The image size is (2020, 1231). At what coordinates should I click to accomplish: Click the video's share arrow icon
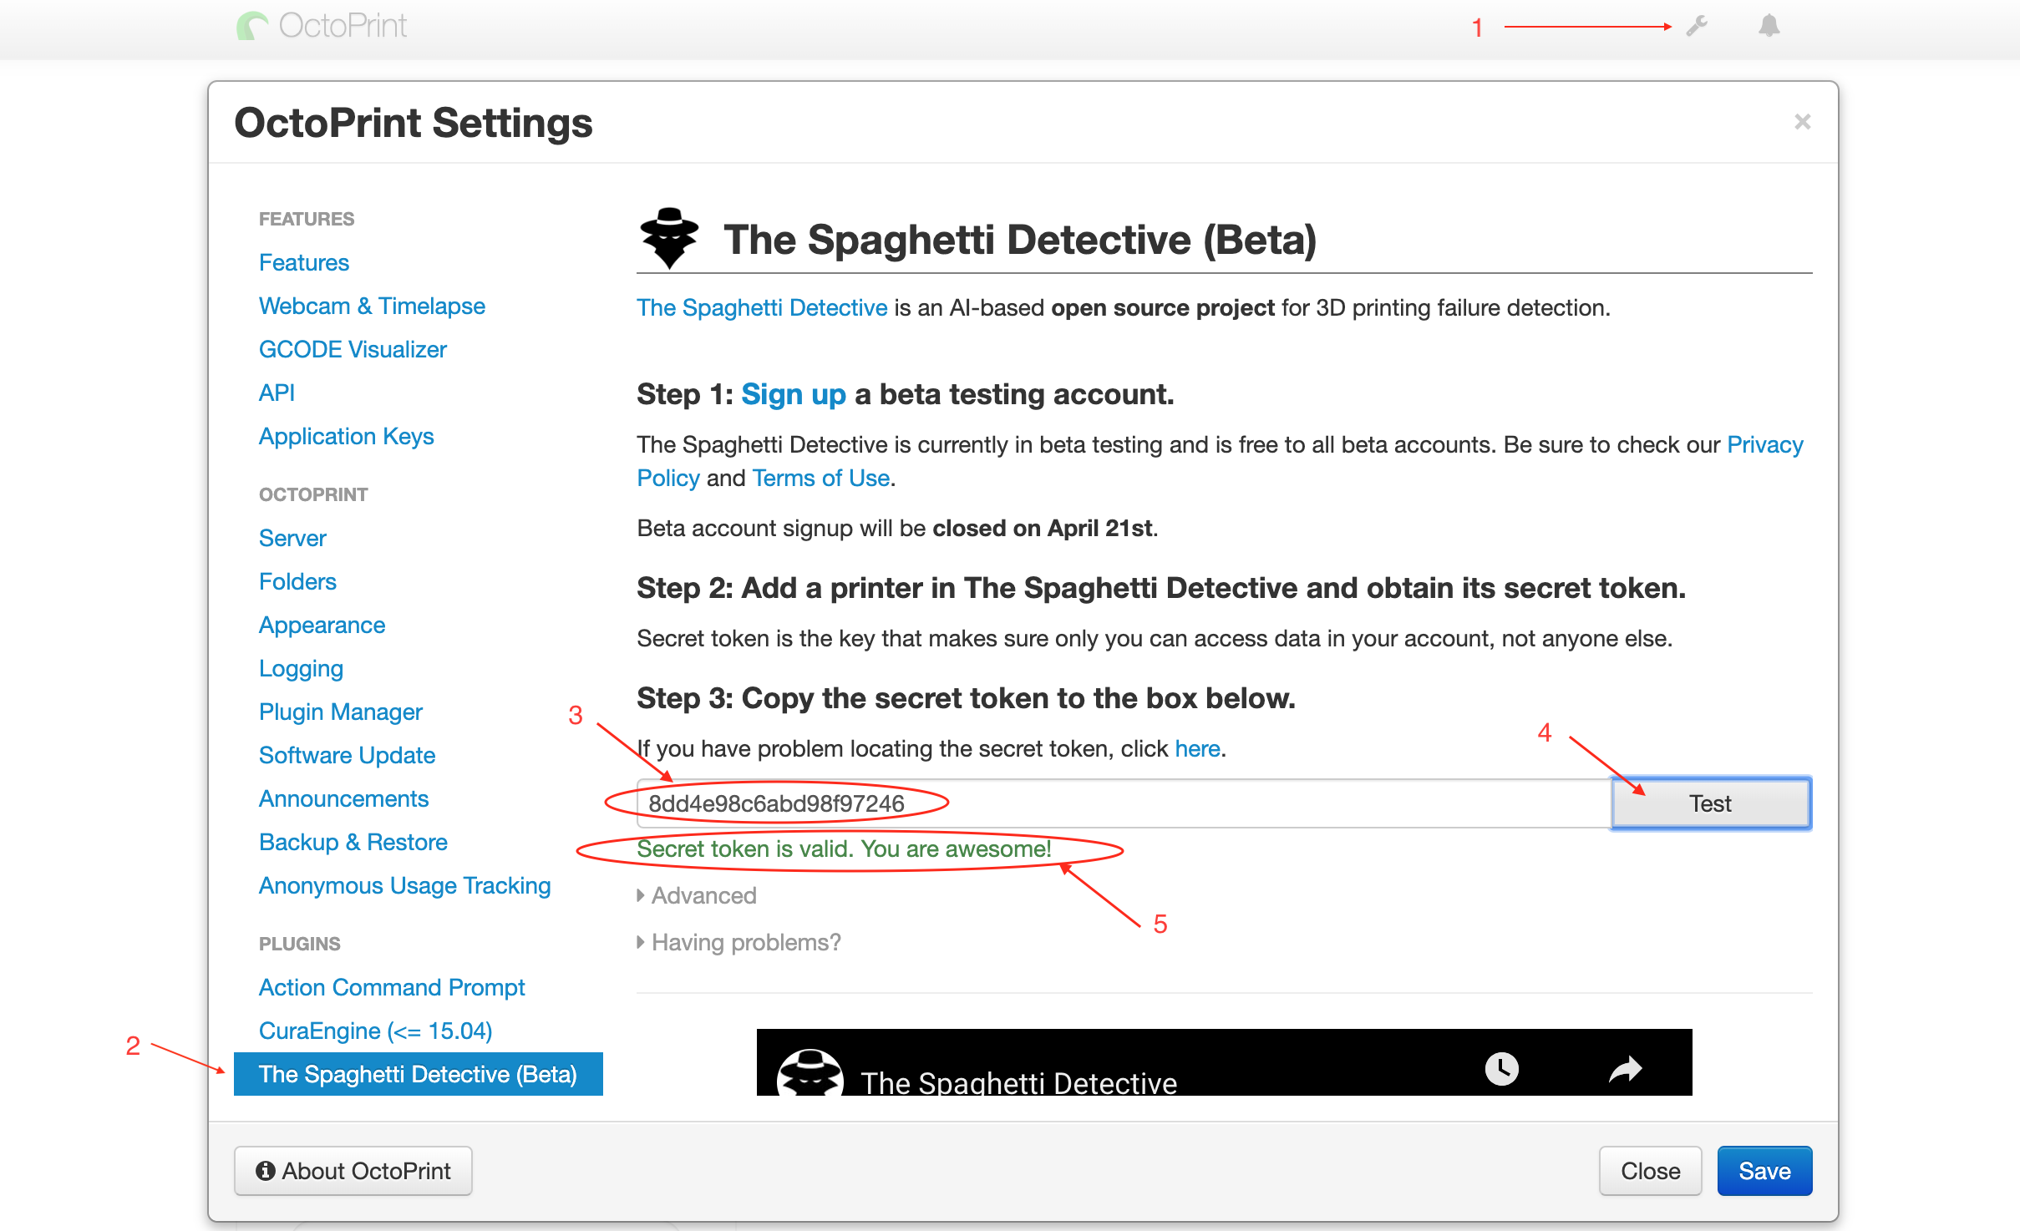coord(1625,1068)
